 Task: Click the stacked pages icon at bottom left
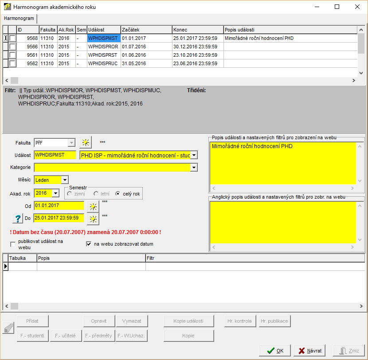tap(8, 328)
